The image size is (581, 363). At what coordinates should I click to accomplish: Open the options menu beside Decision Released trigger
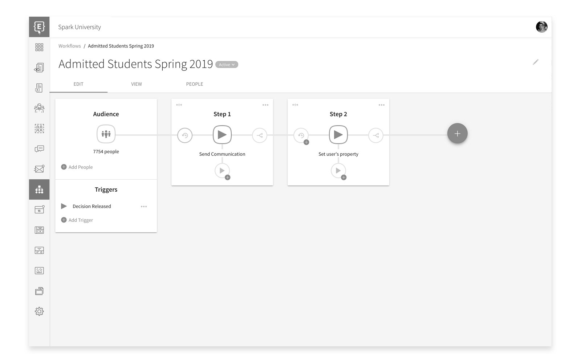click(x=143, y=206)
